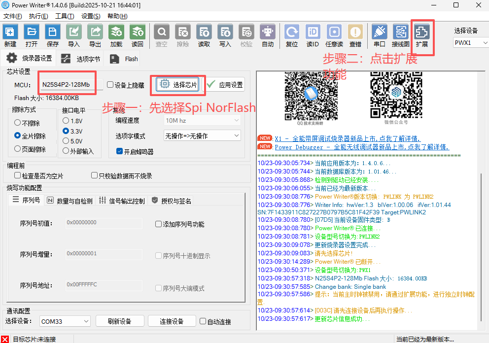This screenshot has width=489, height=343.
Task: Expand the 选项字模式 dropdown
Action: [202, 136]
